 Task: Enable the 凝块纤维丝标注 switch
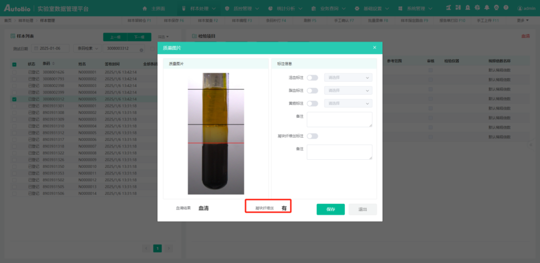click(x=312, y=136)
